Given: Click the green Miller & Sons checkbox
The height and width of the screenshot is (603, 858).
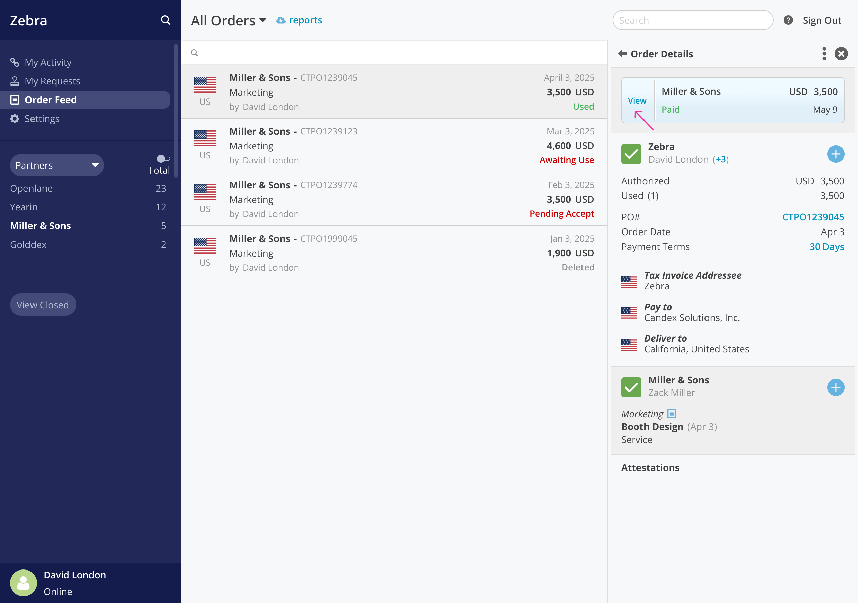Looking at the screenshot, I should pyautogui.click(x=631, y=387).
